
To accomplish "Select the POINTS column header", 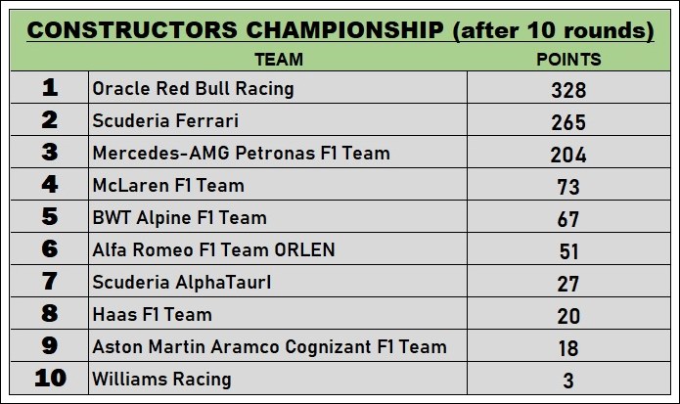I will [568, 60].
